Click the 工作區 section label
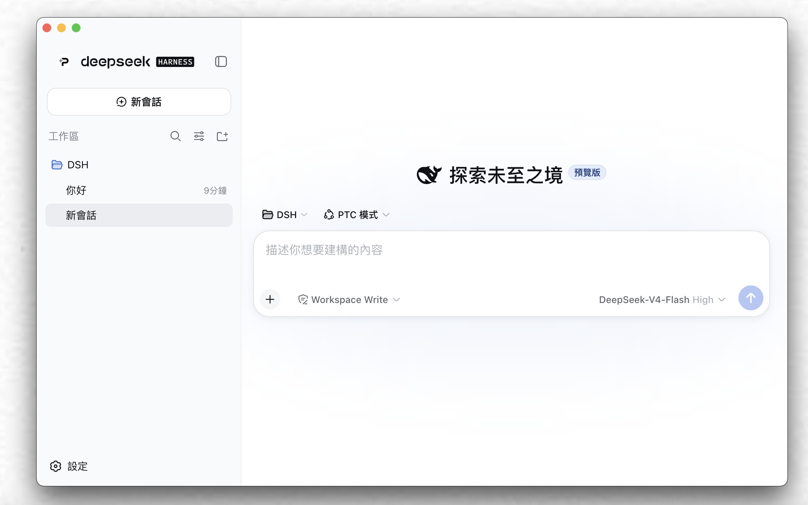Screen dimensions: 808x505 point(64,136)
